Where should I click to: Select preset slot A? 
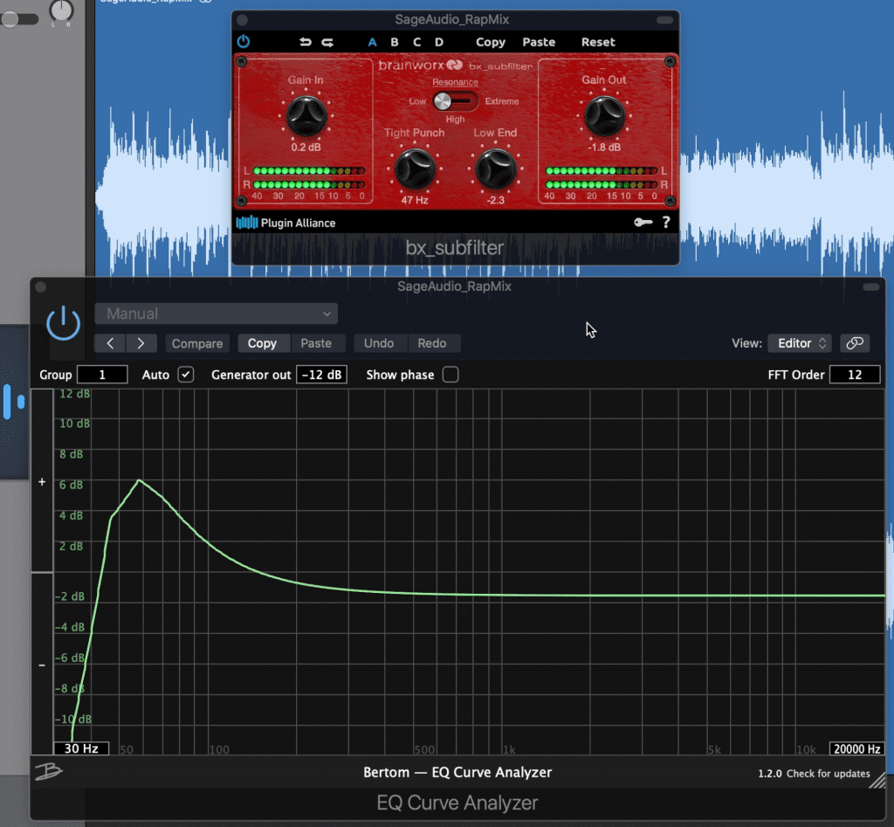(372, 42)
